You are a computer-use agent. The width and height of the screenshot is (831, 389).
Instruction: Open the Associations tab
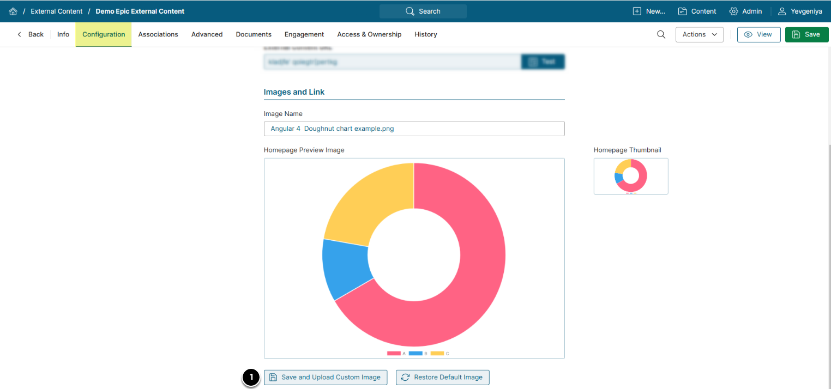point(158,34)
